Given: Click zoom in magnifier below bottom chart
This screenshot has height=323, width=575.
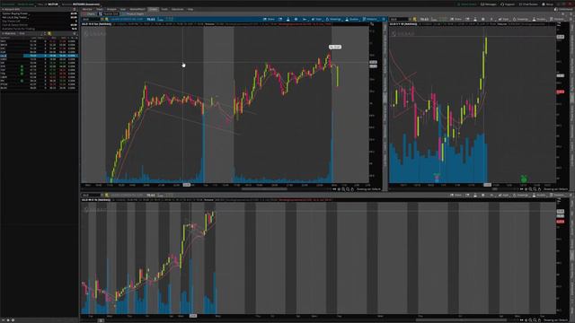Looking at the screenshot, I should click(x=530, y=320).
